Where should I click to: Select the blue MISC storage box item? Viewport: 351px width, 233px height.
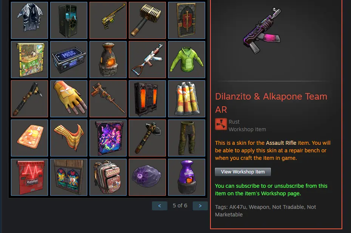coord(69,60)
